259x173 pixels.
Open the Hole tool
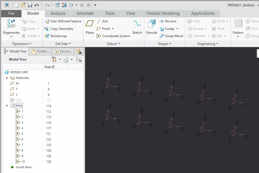[195, 21]
